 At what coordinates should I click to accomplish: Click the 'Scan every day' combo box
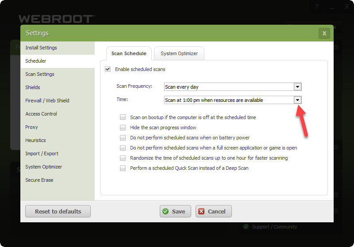(x=233, y=87)
